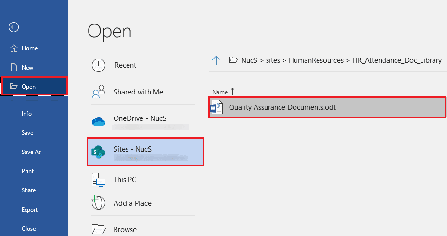The image size is (447, 236).
Task: Click HR_Attendance_Doc_Library breadcrumb
Action: [397, 60]
